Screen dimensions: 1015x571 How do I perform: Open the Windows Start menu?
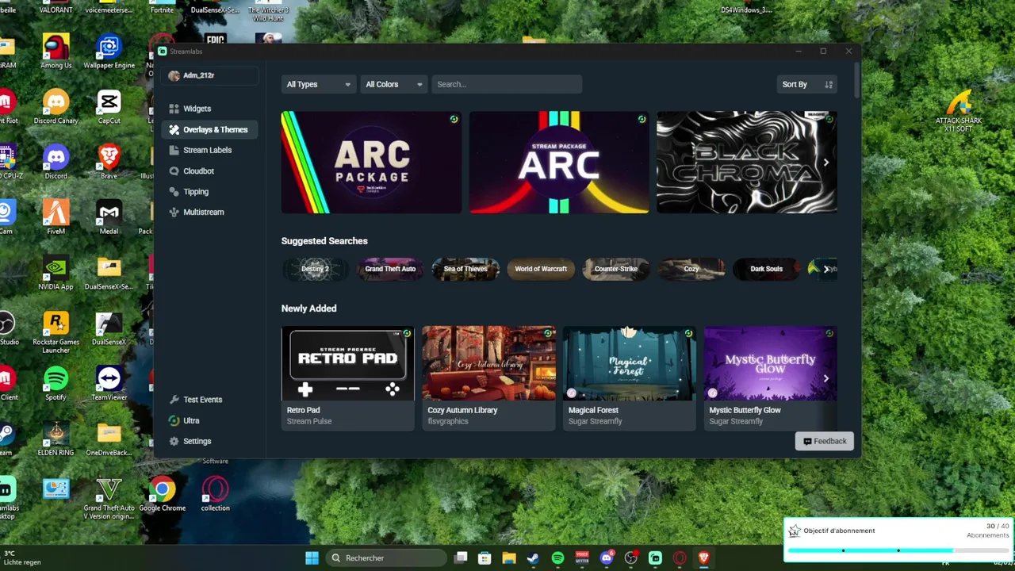[x=312, y=558]
